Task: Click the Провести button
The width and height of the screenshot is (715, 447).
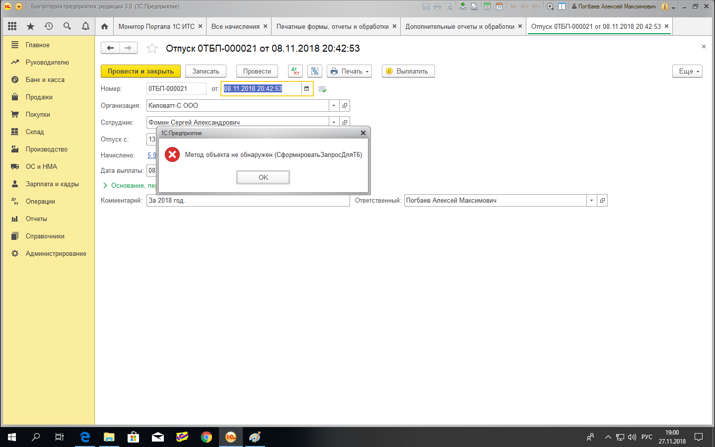Action: pos(257,71)
